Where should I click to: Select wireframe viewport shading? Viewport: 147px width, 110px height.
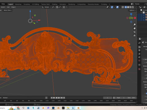pyautogui.click(x=126, y=7)
